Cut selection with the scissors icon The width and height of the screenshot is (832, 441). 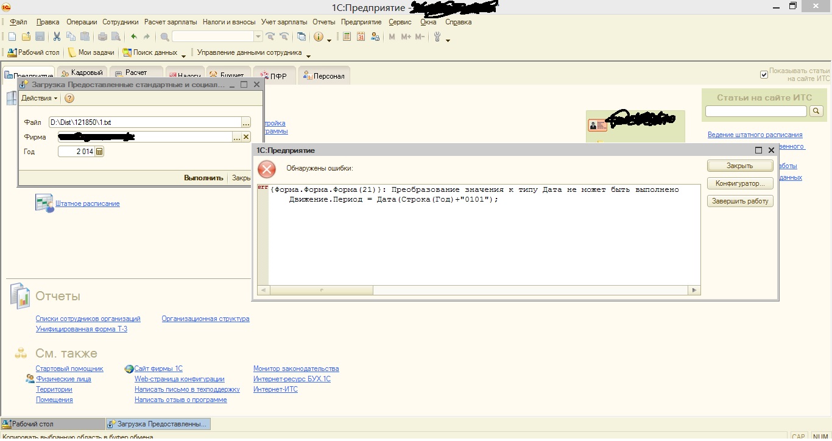click(57, 37)
